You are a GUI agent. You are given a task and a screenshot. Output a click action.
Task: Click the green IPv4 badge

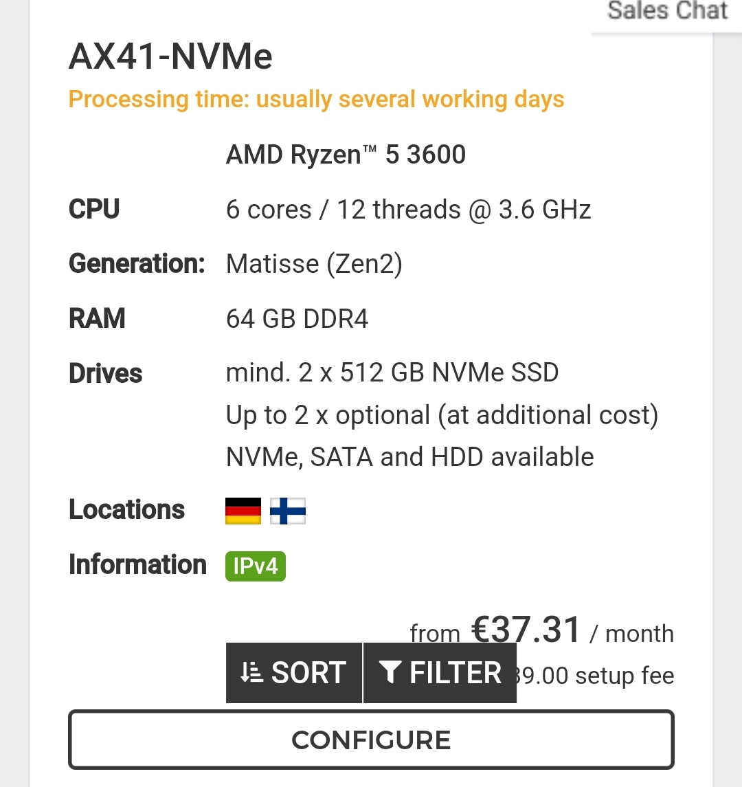tap(256, 566)
